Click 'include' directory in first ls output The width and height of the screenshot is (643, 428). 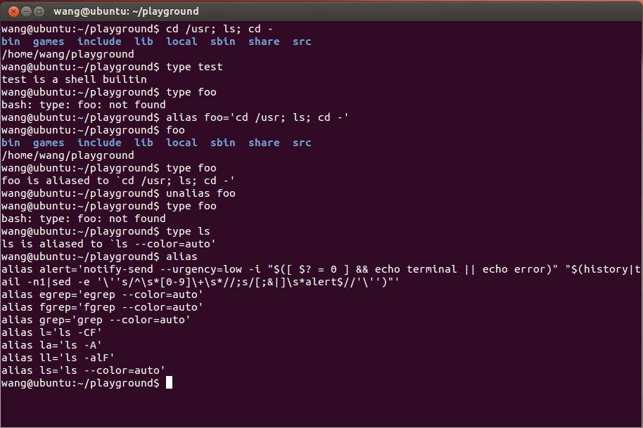pos(99,41)
